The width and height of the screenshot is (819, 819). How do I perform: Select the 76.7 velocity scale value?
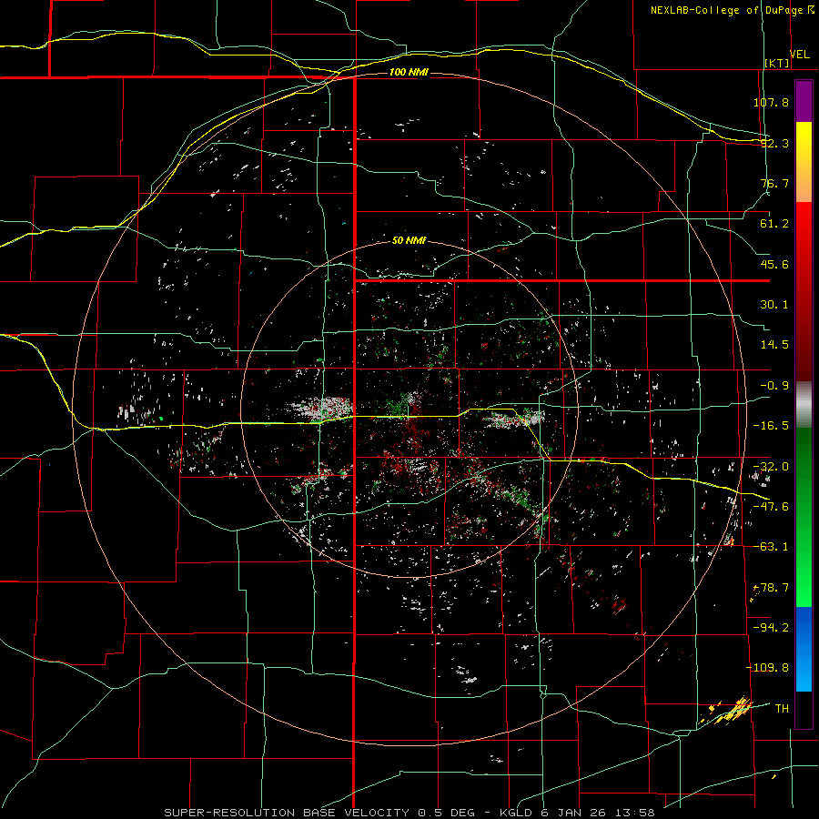click(774, 183)
